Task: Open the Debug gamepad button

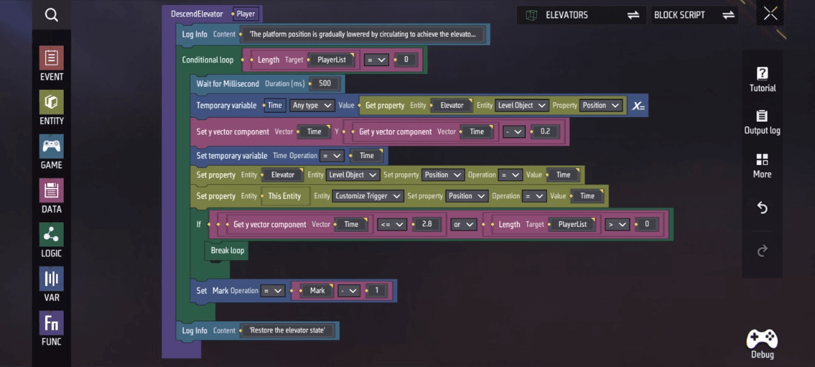Action: 762,344
